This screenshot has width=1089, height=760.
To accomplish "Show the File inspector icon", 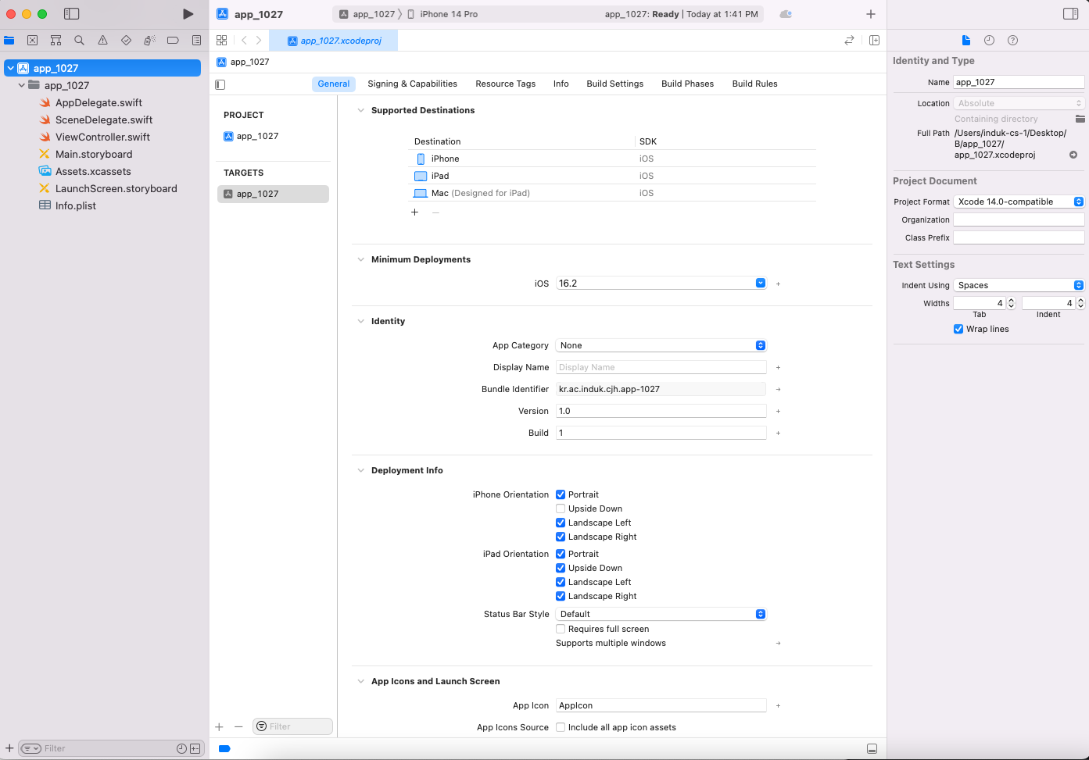I will (x=966, y=40).
